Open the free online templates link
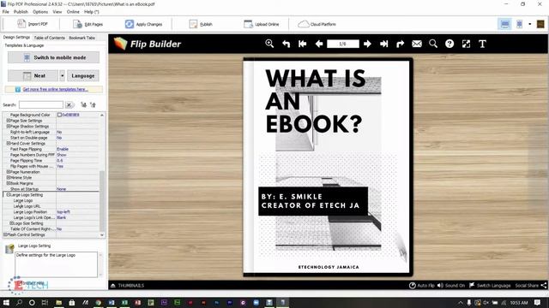The image size is (549, 308). pyautogui.click(x=55, y=89)
